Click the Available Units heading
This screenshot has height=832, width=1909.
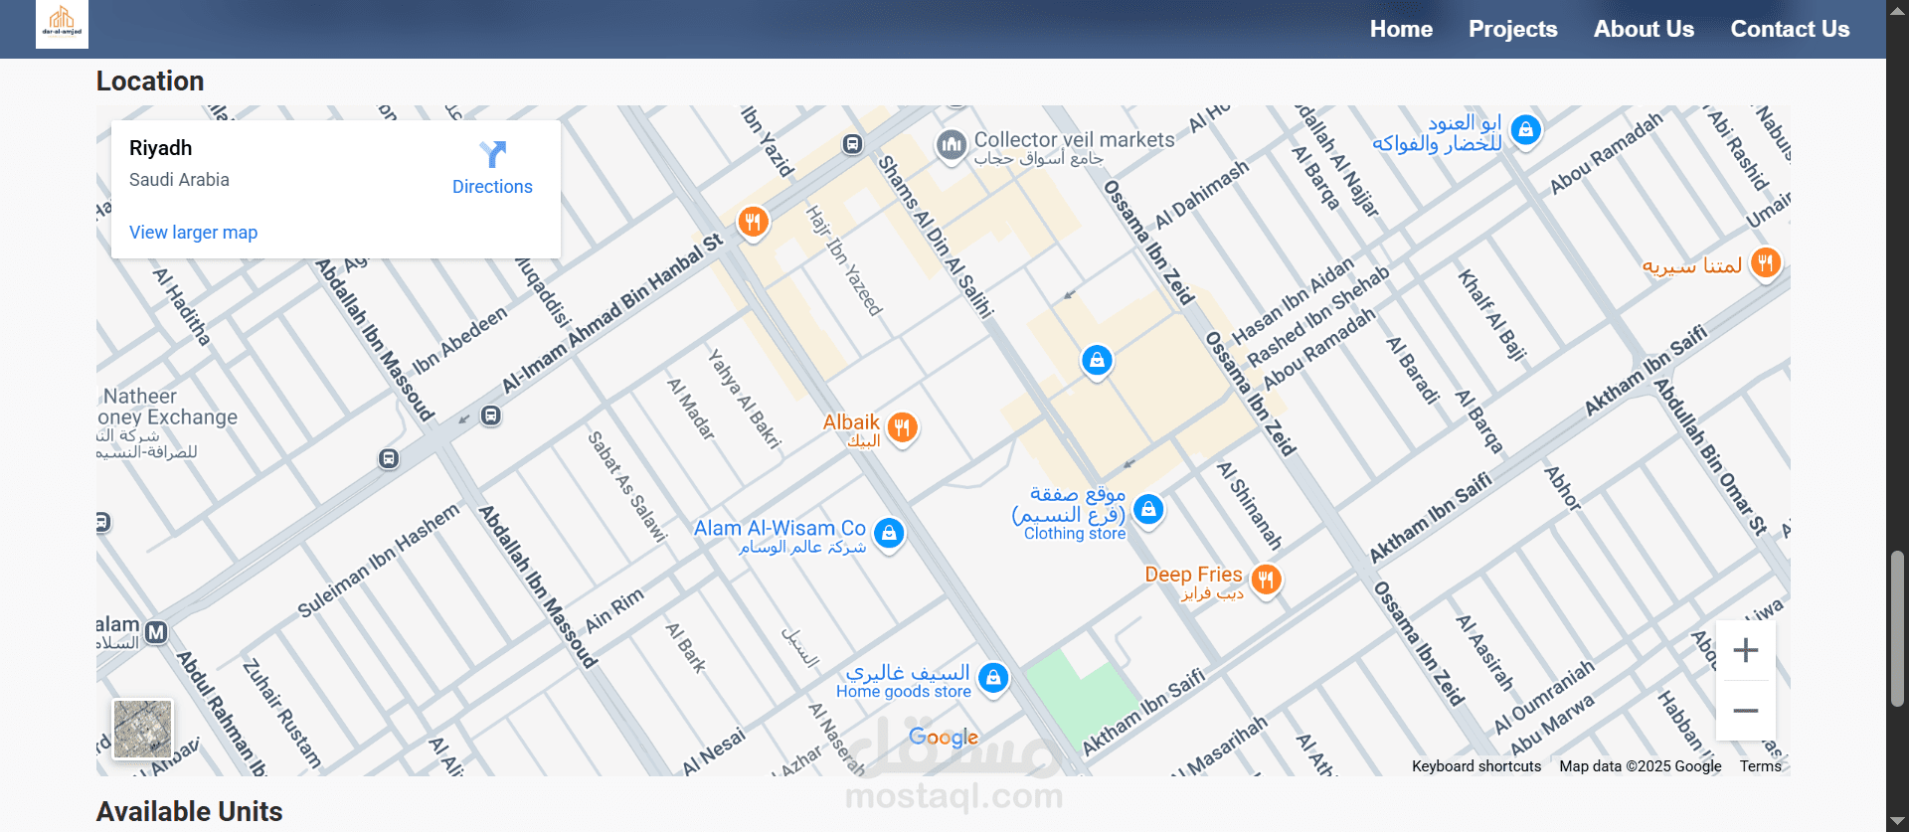[x=190, y=812]
